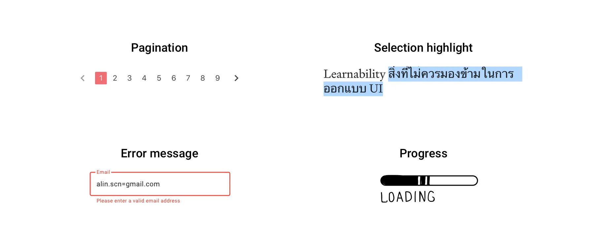
Task: Click the hand-drawn loading progress bar
Action: click(429, 180)
